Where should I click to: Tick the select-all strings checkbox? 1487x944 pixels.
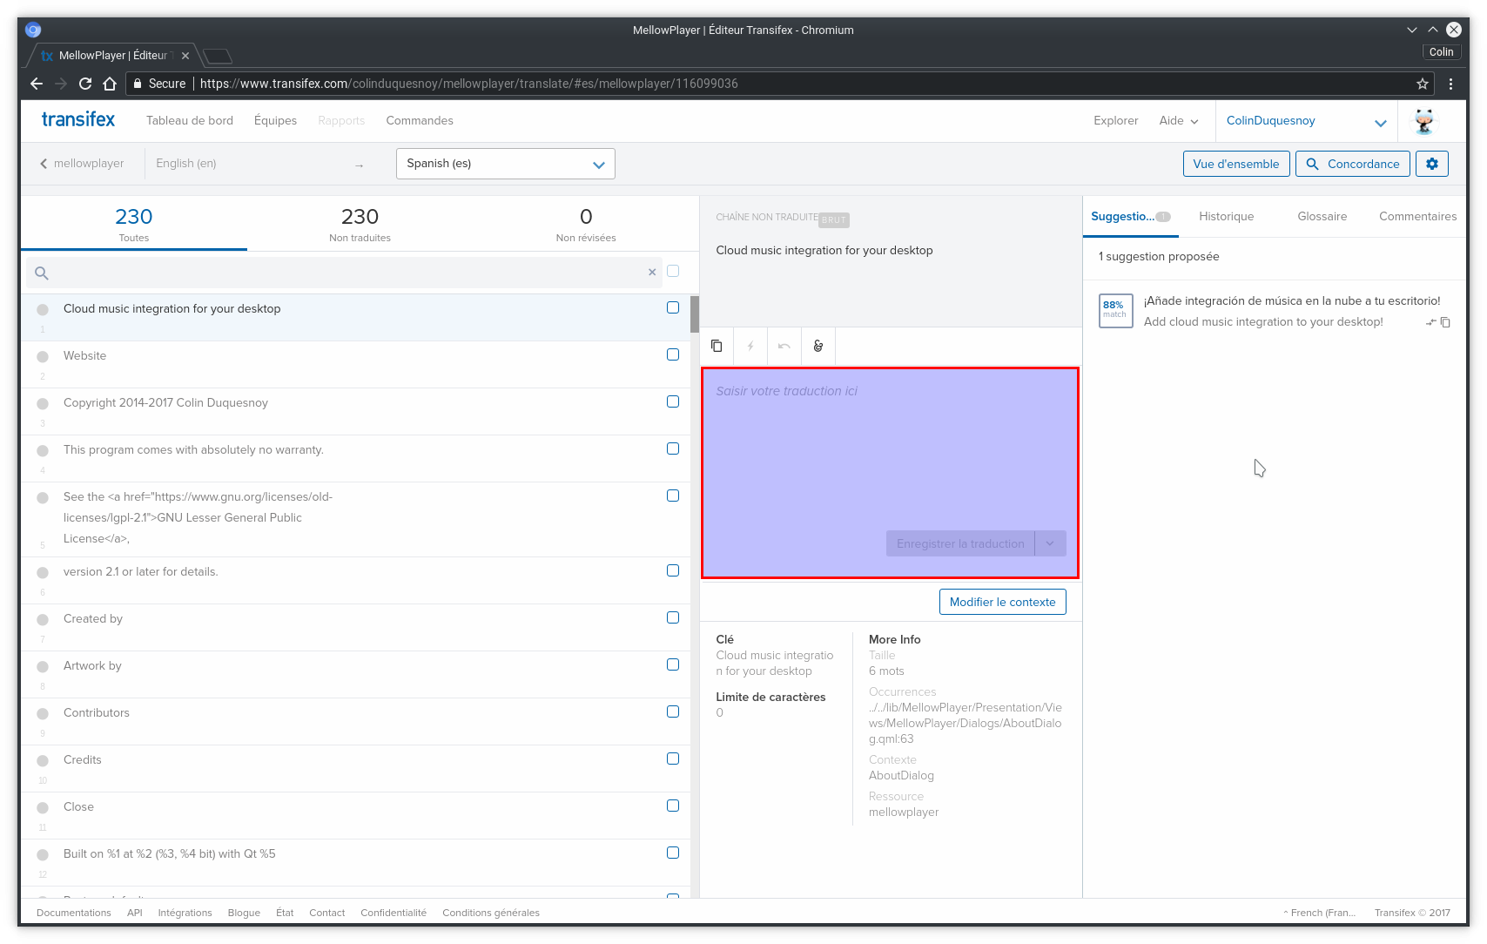(673, 271)
